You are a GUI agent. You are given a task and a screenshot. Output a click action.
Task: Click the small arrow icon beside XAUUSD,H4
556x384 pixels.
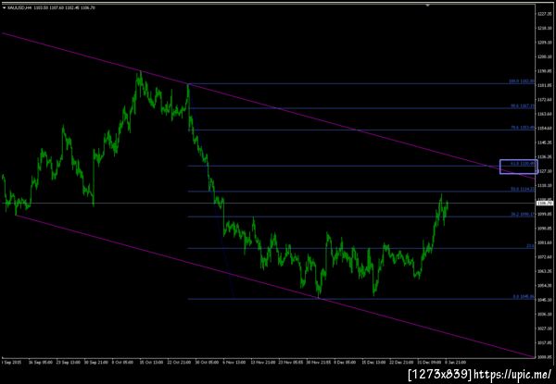point(4,7)
